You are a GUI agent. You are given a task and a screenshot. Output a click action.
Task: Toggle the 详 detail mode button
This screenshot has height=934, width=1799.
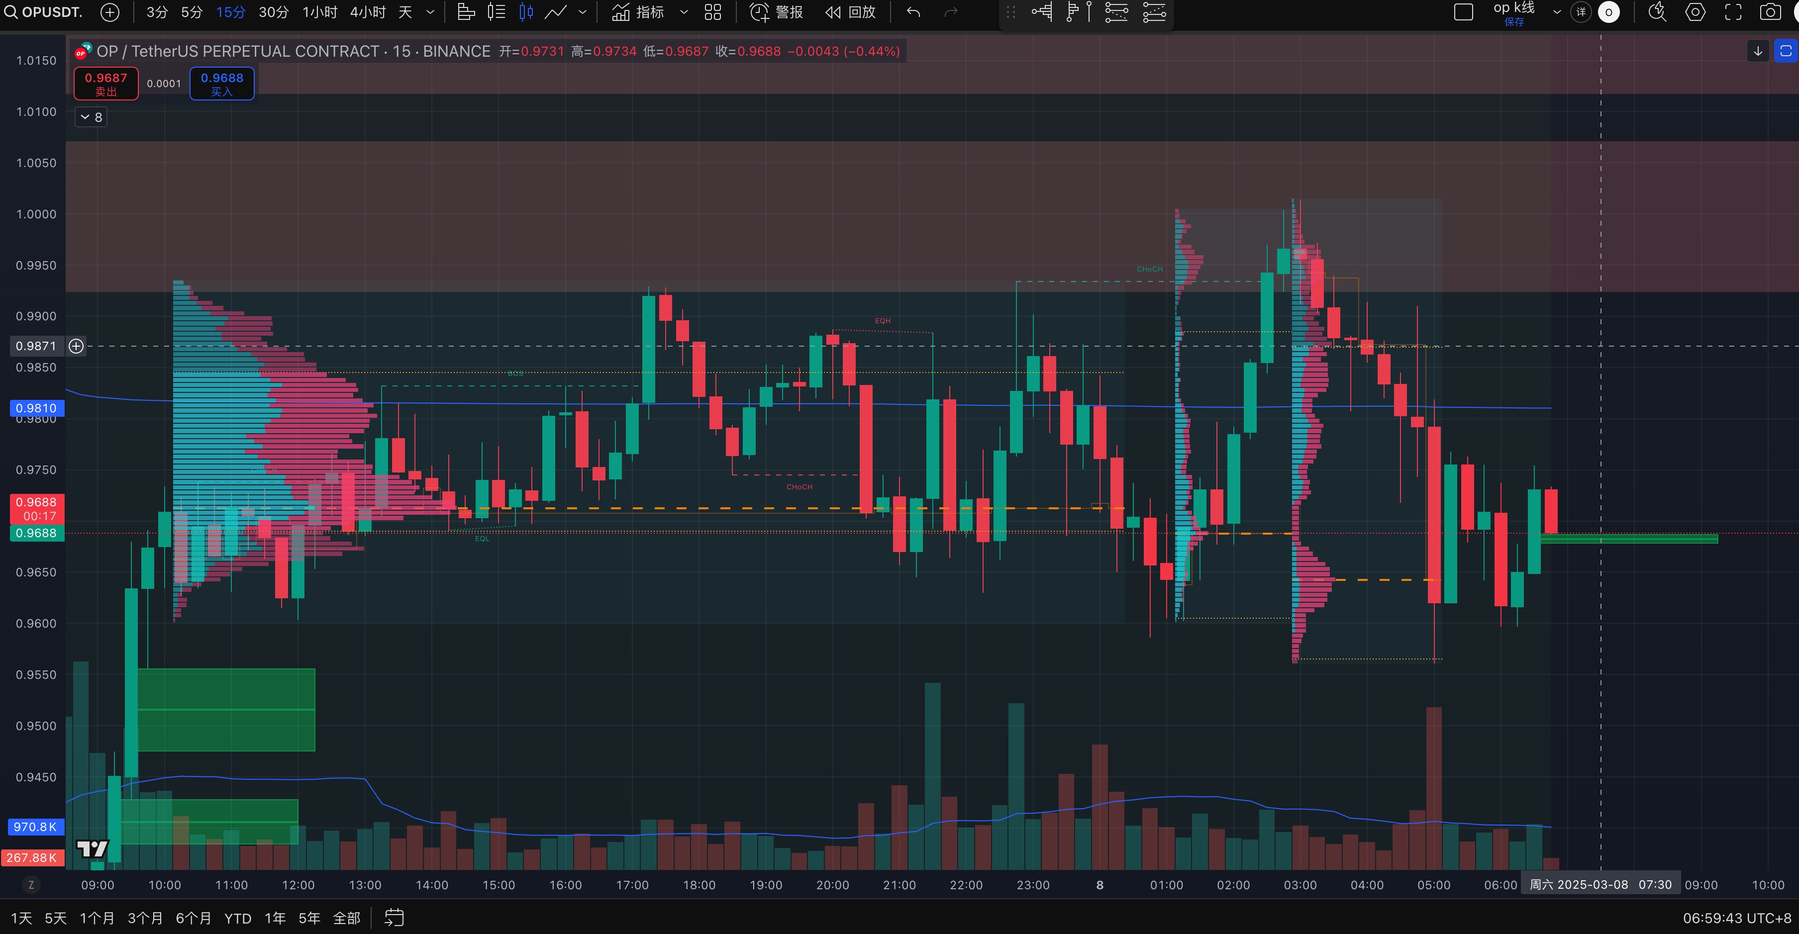click(x=1581, y=12)
